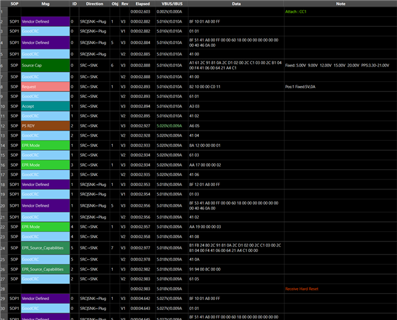Select the pink Request message cell
The height and width of the screenshot is (320, 397).
(x=45, y=87)
